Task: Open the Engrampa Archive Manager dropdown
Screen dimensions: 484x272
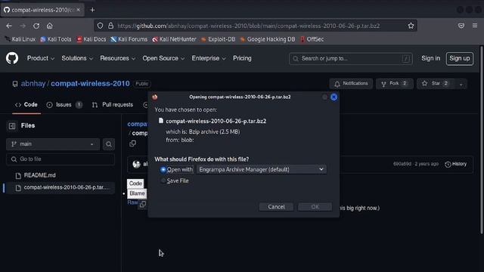Action: (262, 169)
